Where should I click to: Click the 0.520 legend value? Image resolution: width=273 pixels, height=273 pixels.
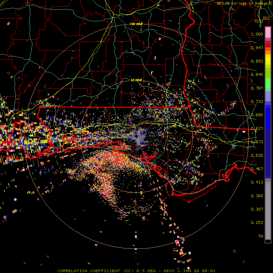click(257, 156)
